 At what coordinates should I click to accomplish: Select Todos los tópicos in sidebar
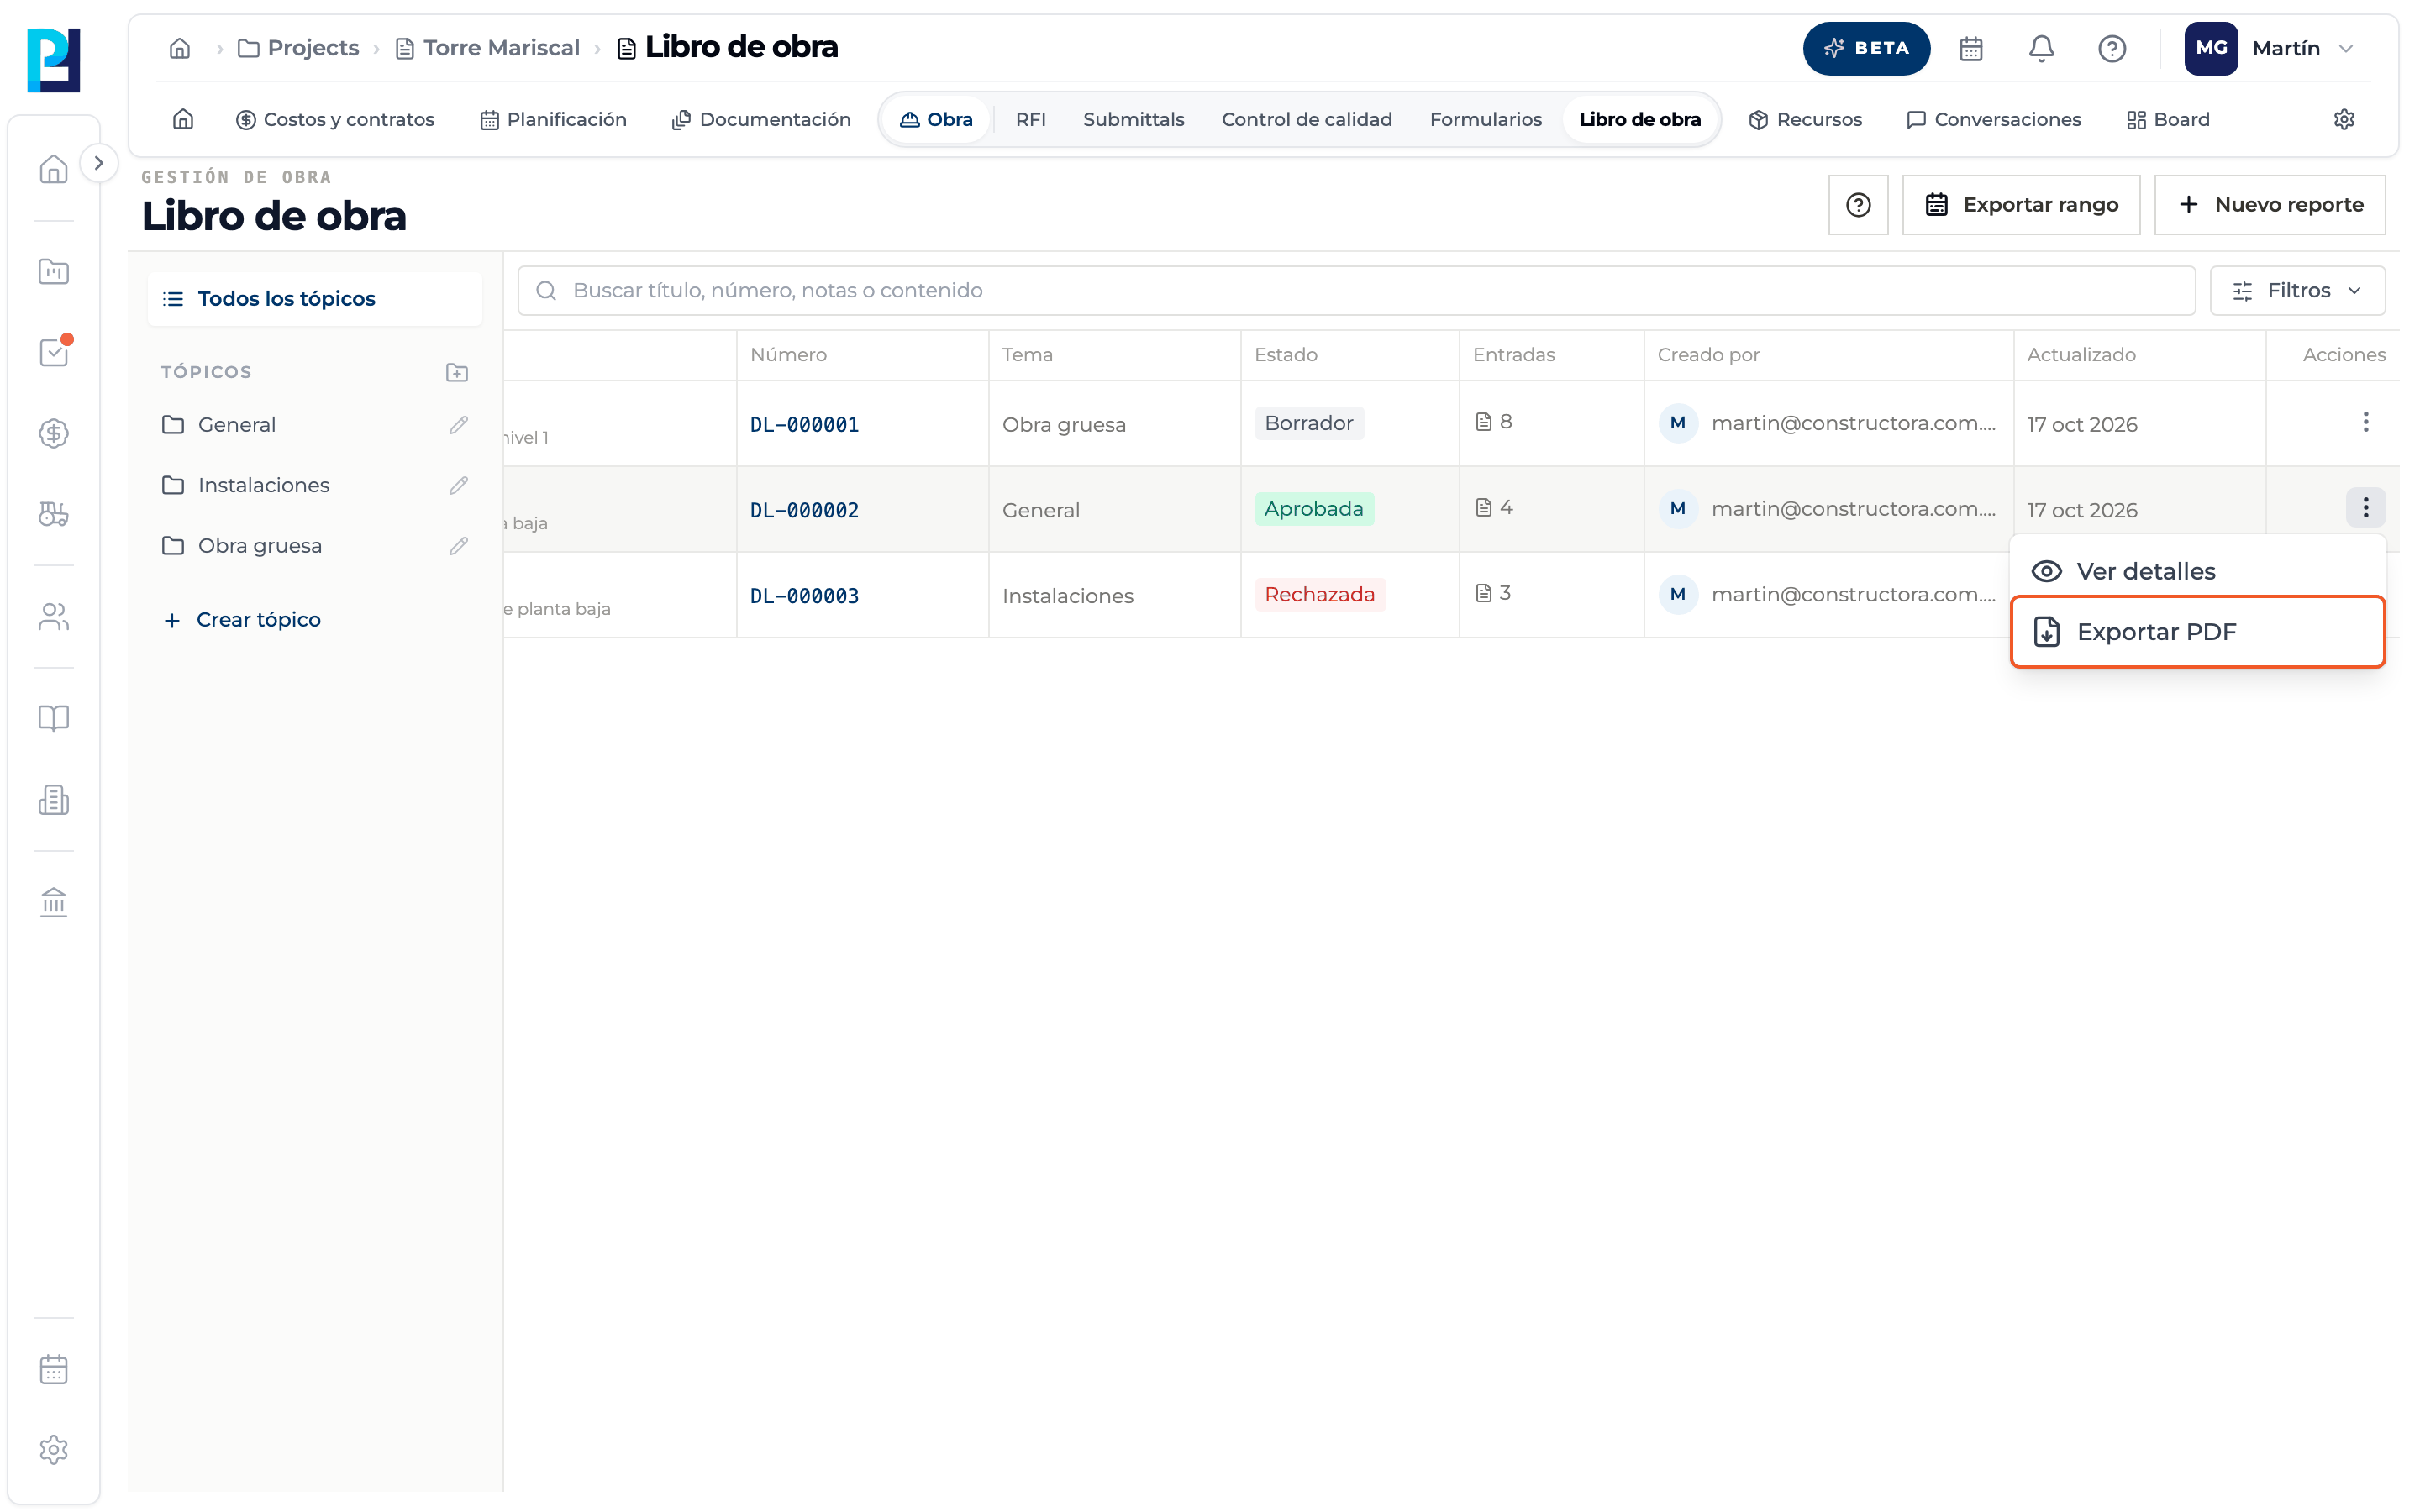pyautogui.click(x=314, y=299)
